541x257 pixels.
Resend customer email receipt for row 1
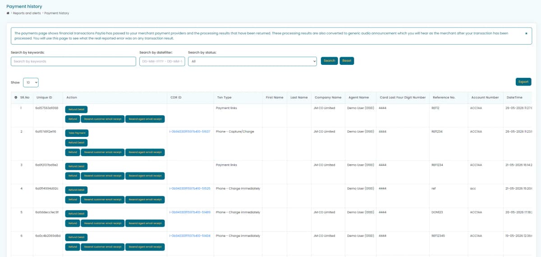pos(102,119)
